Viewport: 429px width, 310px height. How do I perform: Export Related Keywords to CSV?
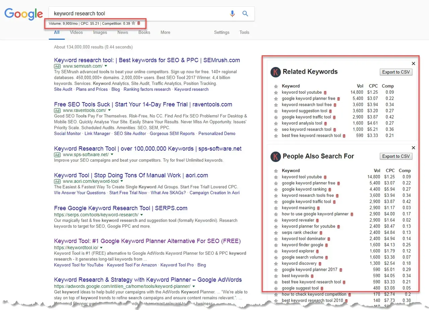396,72
